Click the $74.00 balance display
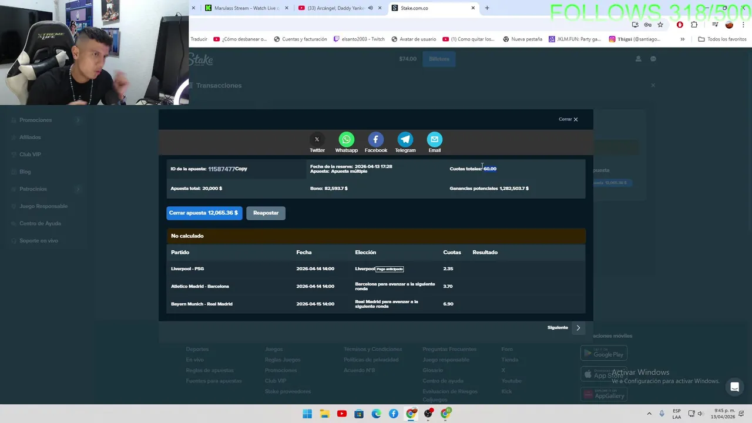The width and height of the screenshot is (752, 423). pyautogui.click(x=408, y=59)
